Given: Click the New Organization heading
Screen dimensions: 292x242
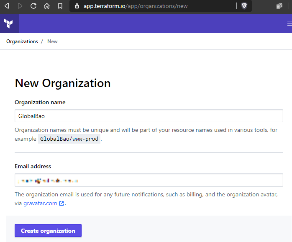Looking at the screenshot, I should click(63, 83).
